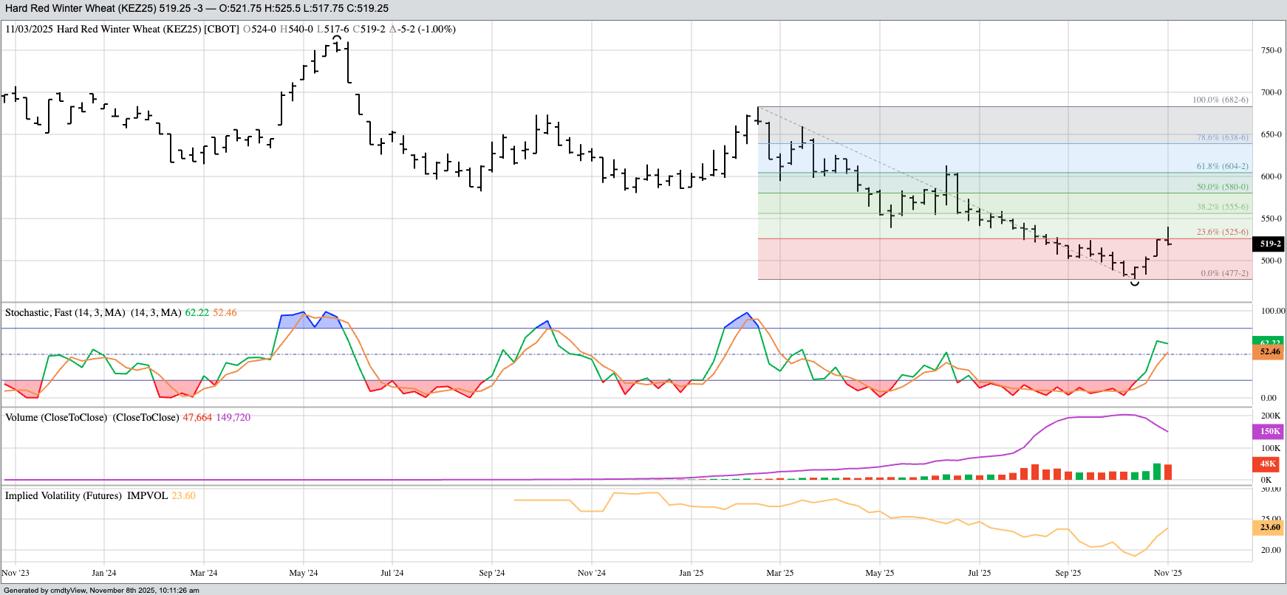This screenshot has width=1287, height=595.
Task: Click the Hard Red Winter Wheat title bar
Action: coord(197,9)
